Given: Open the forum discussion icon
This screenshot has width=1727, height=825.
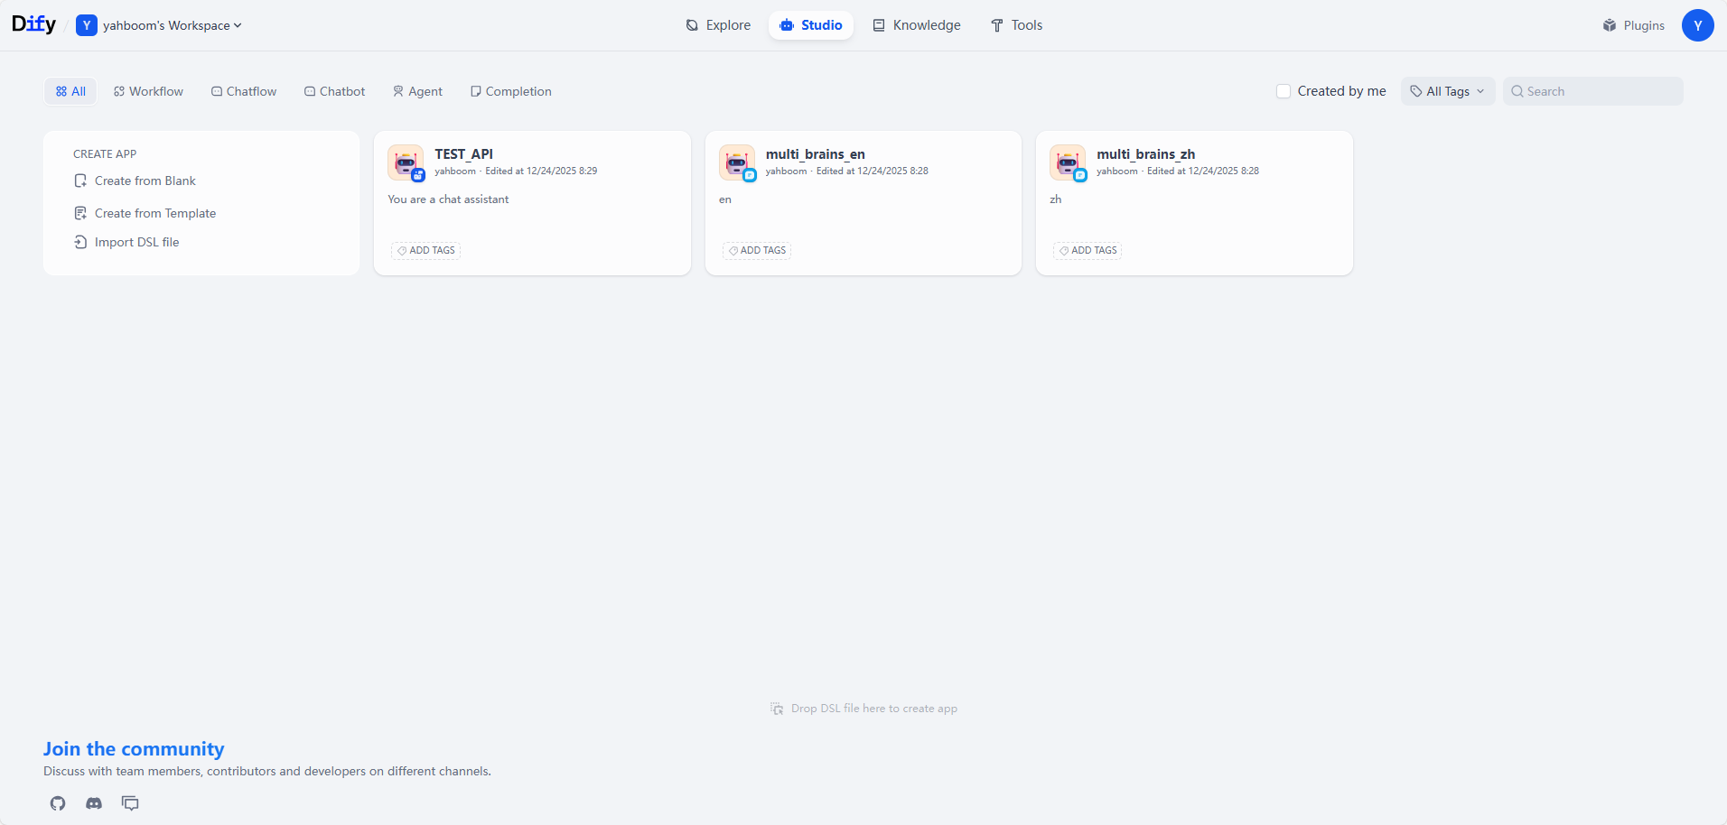Looking at the screenshot, I should [130, 803].
